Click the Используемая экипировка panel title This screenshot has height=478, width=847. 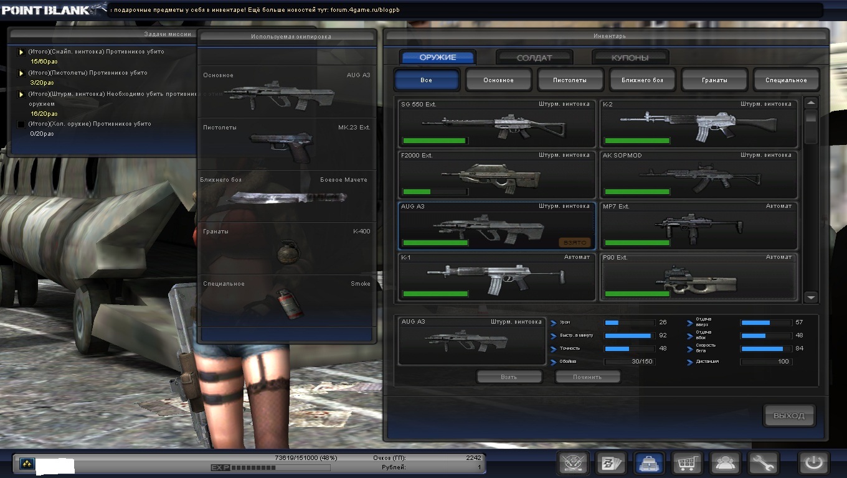[x=291, y=37]
